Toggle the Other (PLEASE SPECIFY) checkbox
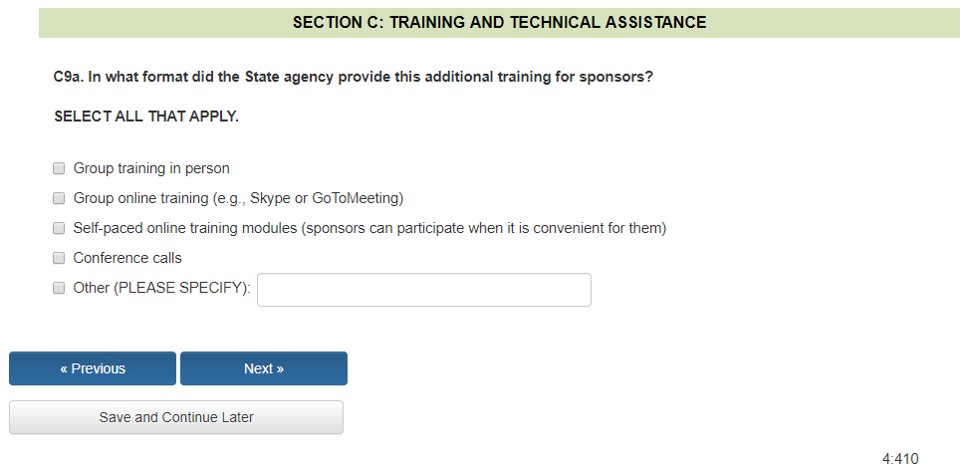This screenshot has width=967, height=471. click(x=59, y=288)
